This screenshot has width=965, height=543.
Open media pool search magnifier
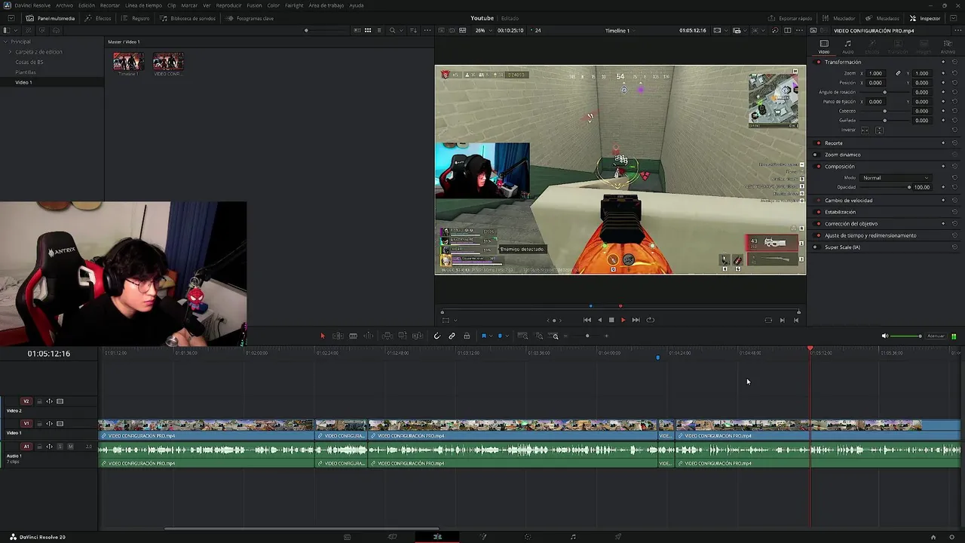392,30
